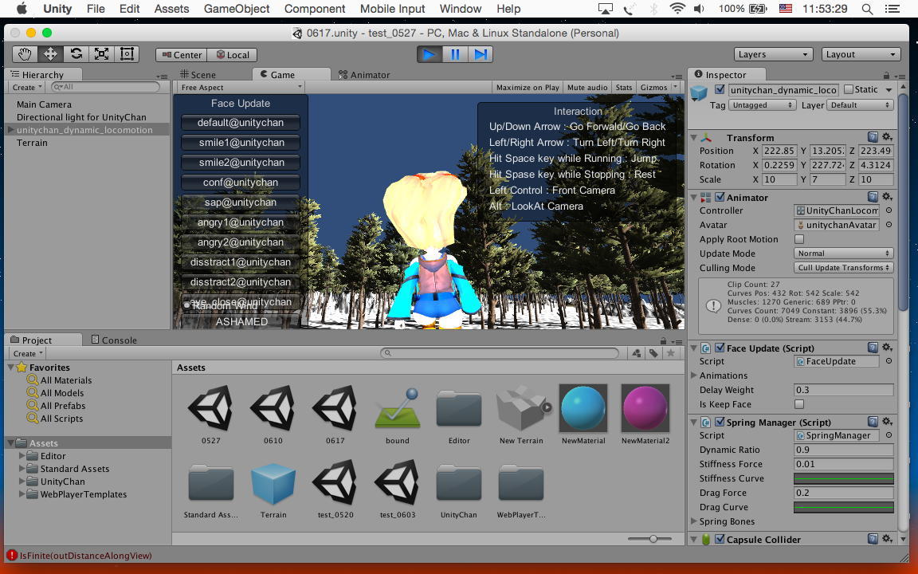The image size is (918, 574).
Task: Select the Hand tool
Action: tap(25, 54)
